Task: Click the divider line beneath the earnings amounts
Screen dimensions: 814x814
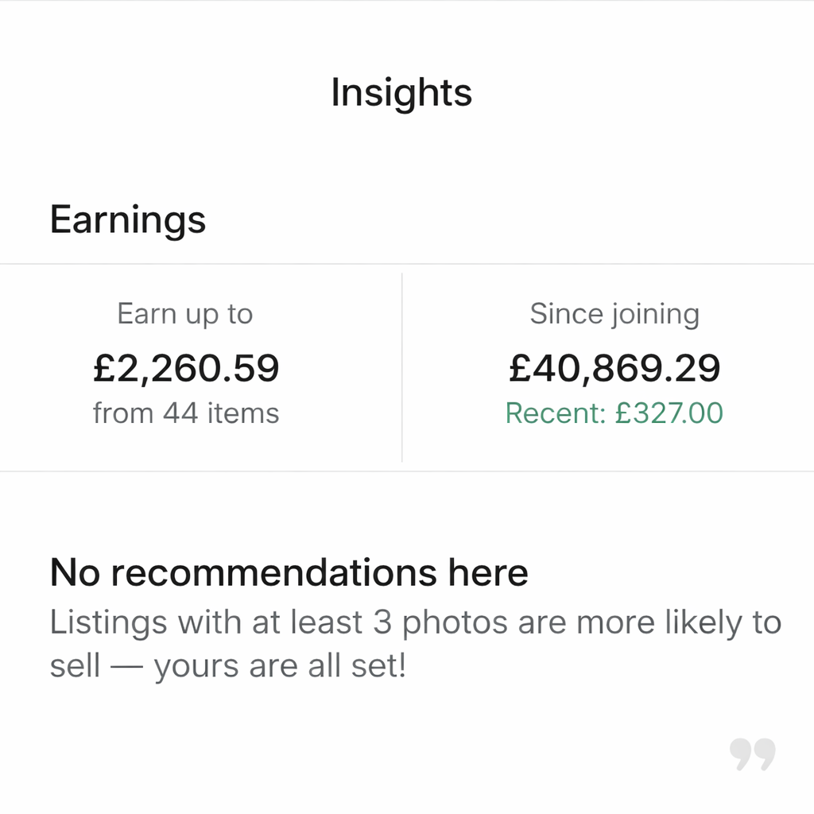Action: pyautogui.click(x=407, y=471)
